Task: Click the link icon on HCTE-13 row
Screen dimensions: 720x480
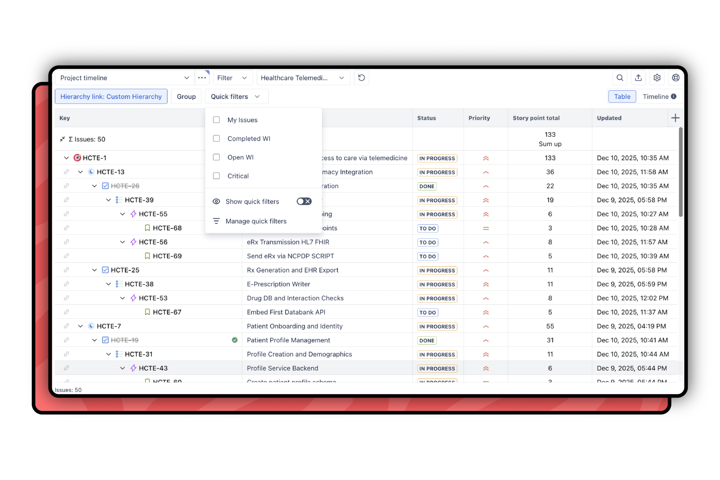Action: [x=66, y=172]
